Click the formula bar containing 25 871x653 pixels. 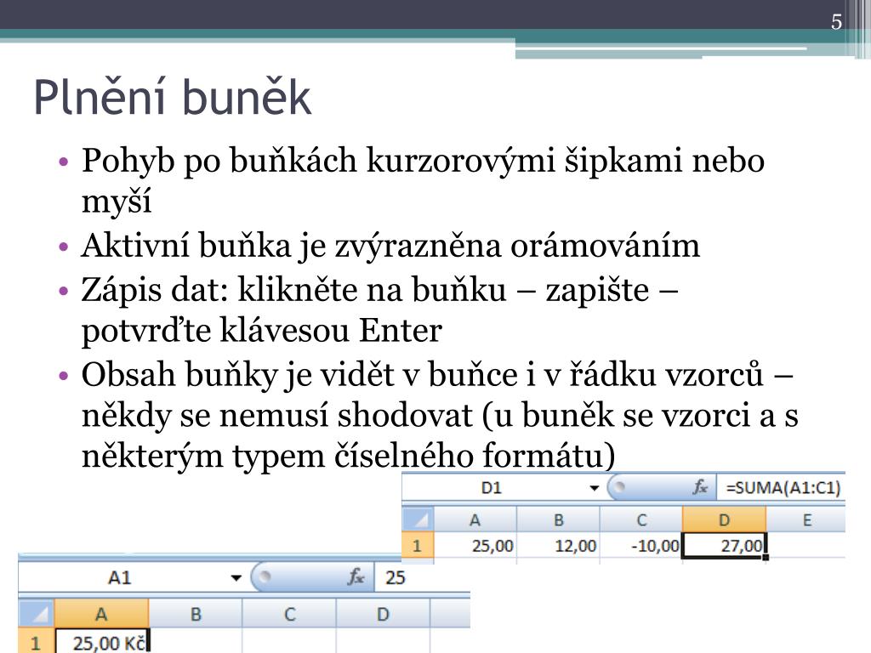coord(423,577)
